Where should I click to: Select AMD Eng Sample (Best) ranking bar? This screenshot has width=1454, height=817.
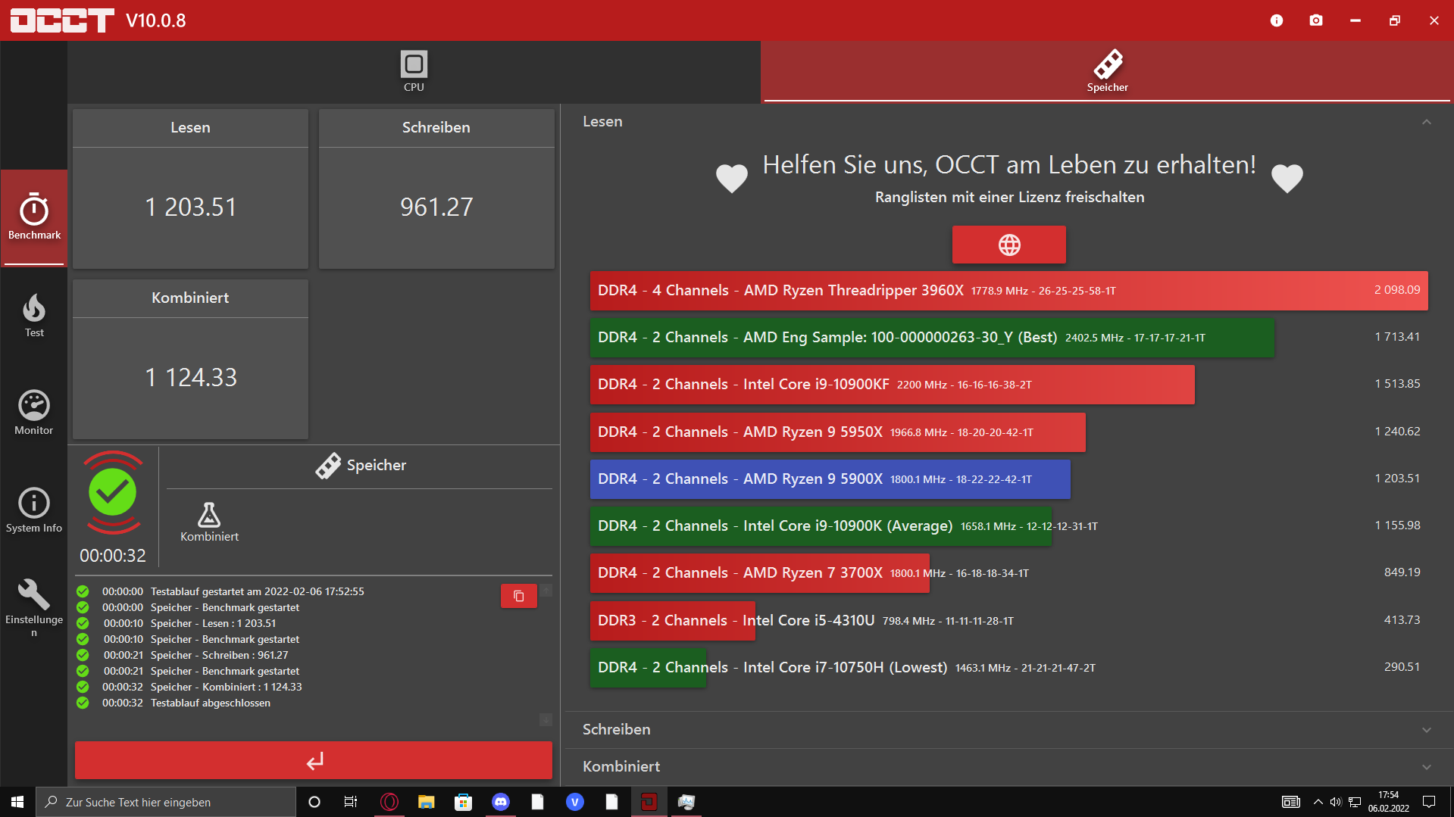click(x=932, y=338)
